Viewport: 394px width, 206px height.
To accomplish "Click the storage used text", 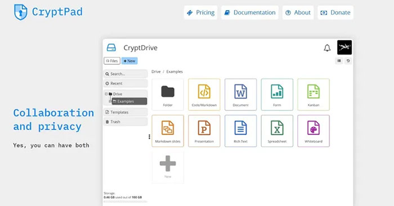I will pos(123,197).
